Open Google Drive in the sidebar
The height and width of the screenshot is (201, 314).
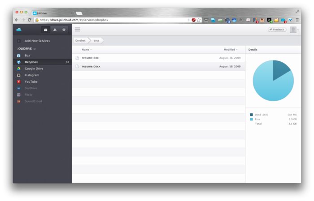(x=34, y=68)
